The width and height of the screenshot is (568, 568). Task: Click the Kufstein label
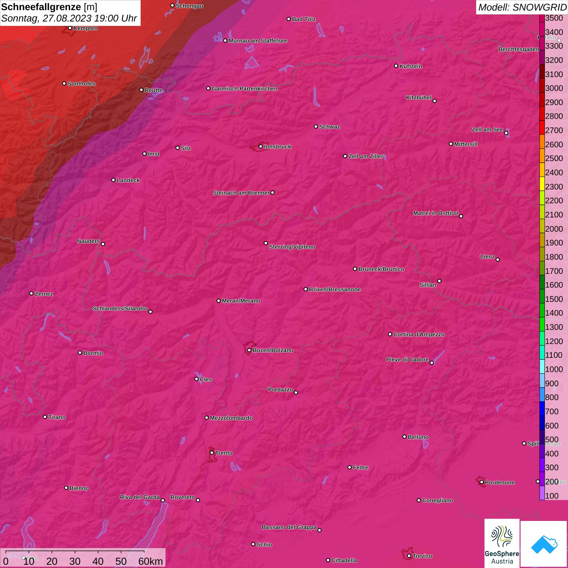411,66
